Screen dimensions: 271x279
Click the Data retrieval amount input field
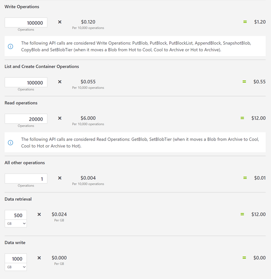(x=16, y=215)
